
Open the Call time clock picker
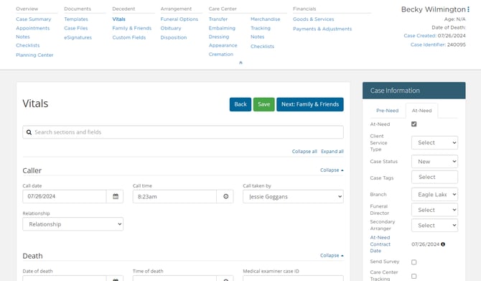coord(225,196)
